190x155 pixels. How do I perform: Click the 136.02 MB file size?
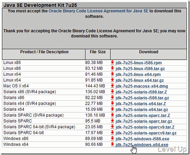tap(95, 92)
